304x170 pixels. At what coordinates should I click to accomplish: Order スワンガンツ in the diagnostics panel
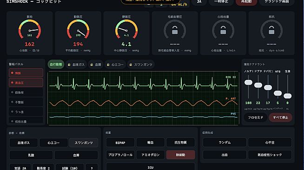pos(84,143)
